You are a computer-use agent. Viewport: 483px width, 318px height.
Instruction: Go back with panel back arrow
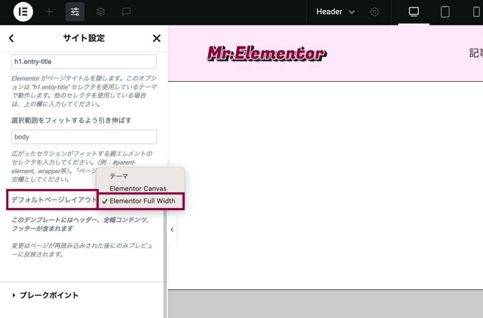point(11,38)
